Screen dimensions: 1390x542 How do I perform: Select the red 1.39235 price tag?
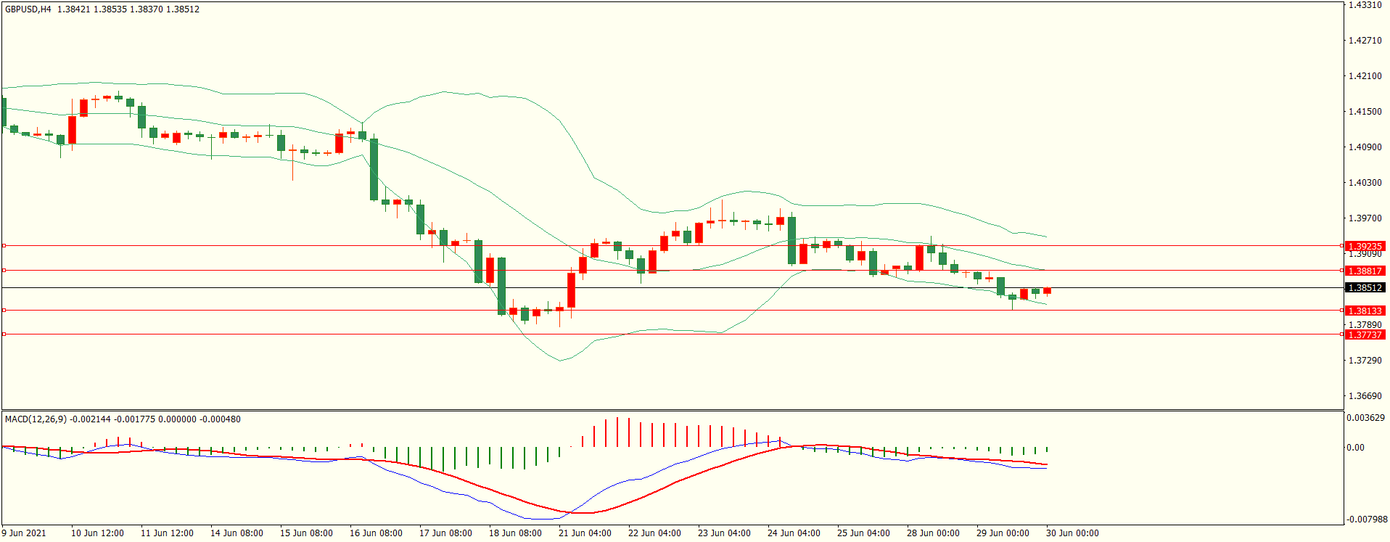[1365, 246]
